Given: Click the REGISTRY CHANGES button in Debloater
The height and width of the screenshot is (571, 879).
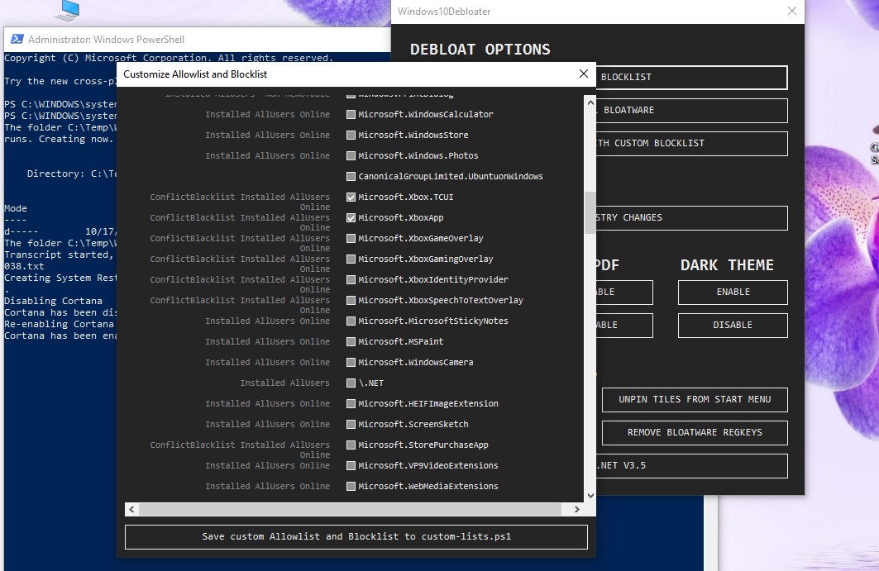Looking at the screenshot, I should (x=692, y=218).
